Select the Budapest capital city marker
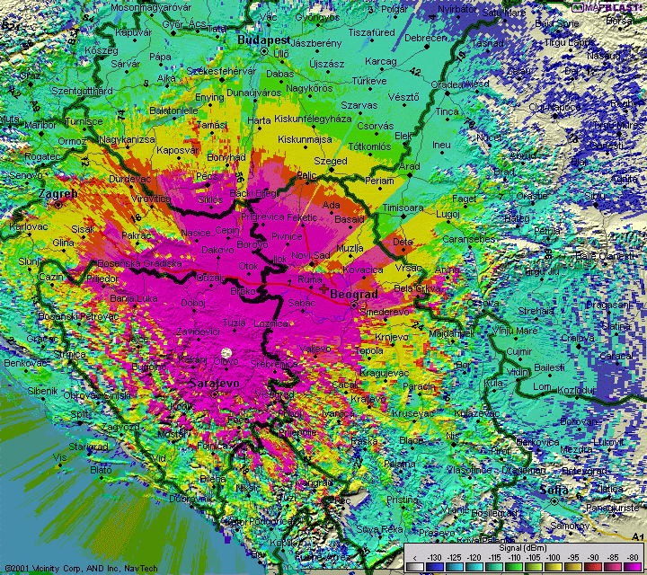Image resolution: width=647 pixels, height=575 pixels. tap(264, 51)
